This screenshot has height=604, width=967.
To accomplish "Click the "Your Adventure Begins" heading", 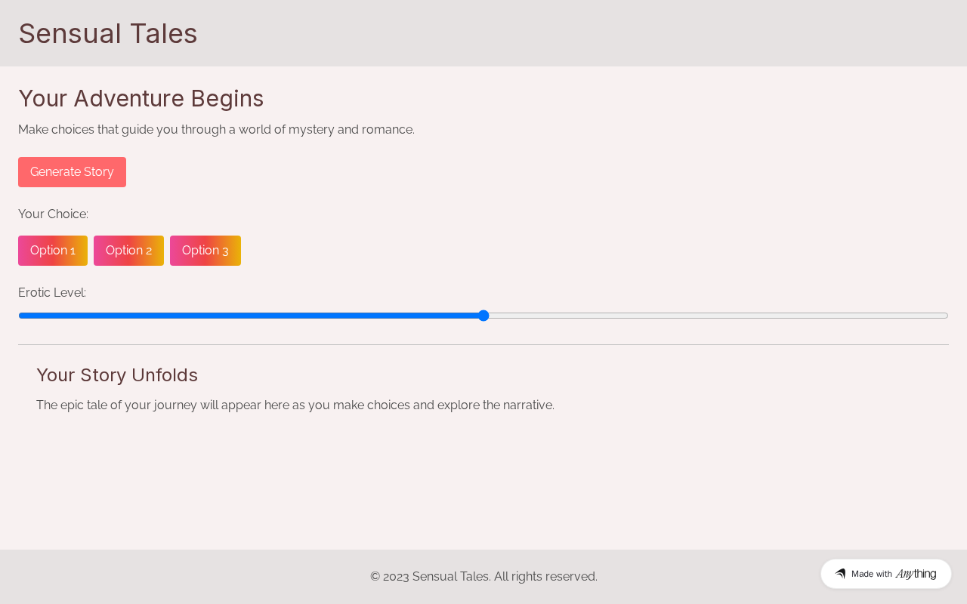I will [141, 99].
